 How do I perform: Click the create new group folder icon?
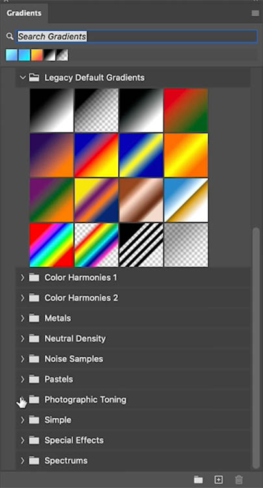click(x=199, y=480)
